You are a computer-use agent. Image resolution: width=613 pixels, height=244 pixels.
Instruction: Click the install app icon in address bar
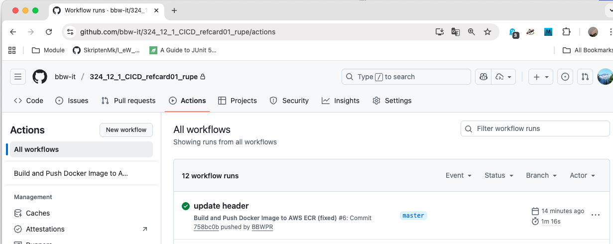tap(440, 32)
